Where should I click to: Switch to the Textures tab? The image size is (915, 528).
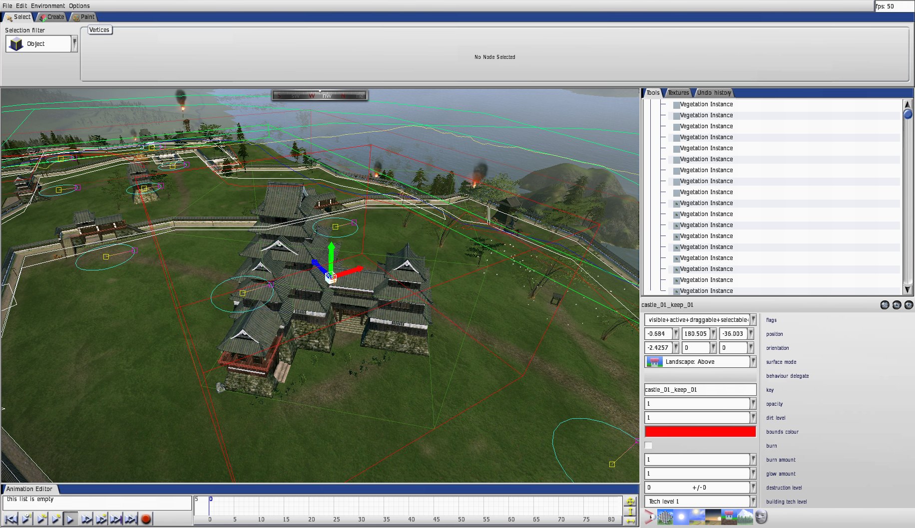[x=678, y=93]
